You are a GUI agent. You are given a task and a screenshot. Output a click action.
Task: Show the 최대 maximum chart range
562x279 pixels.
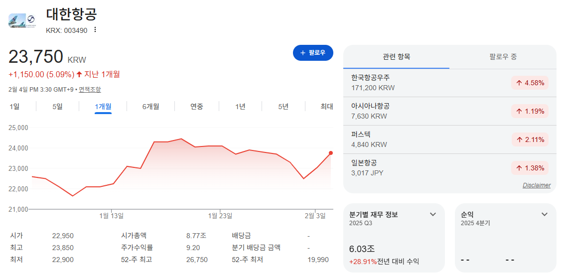(327, 107)
